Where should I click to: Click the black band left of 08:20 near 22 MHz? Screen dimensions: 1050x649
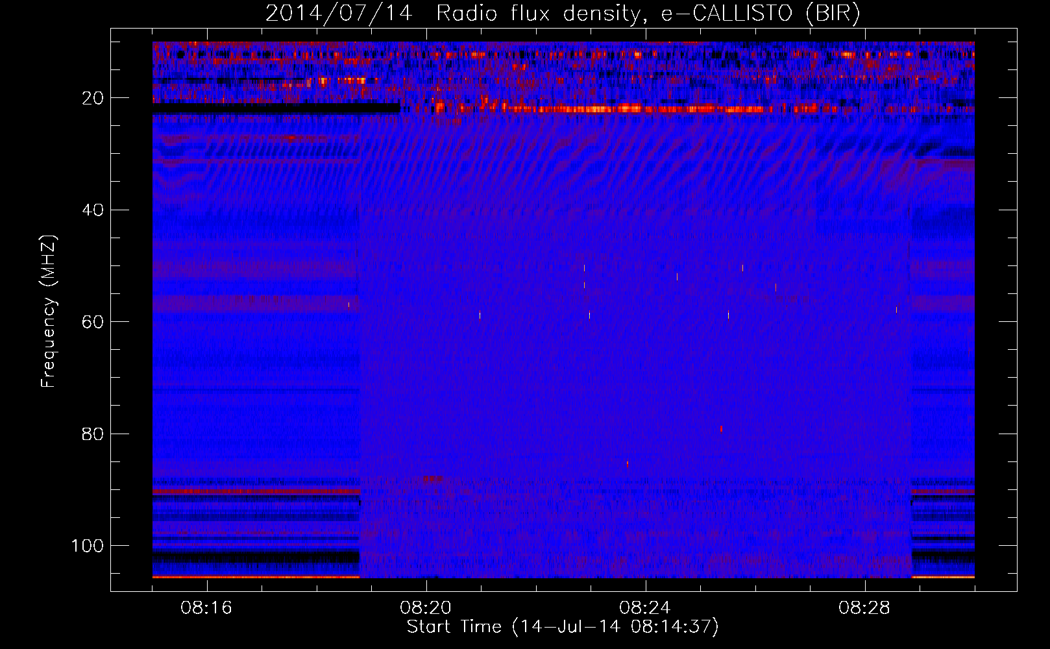[x=276, y=109]
